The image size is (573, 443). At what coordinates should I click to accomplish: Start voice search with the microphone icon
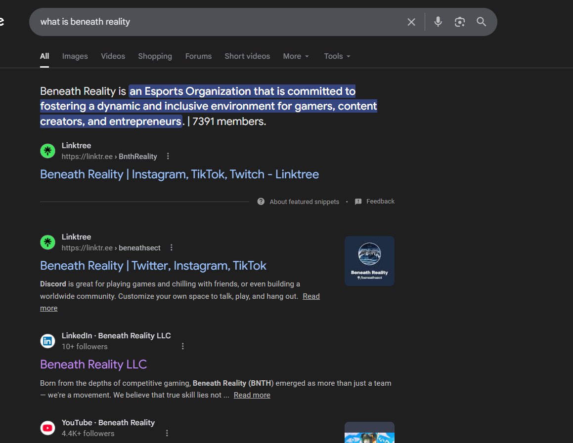pyautogui.click(x=438, y=22)
